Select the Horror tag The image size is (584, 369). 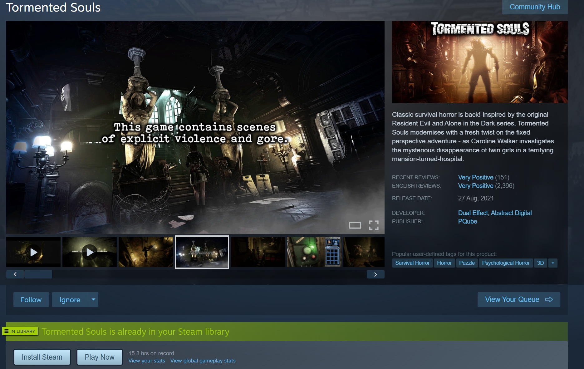pyautogui.click(x=444, y=263)
